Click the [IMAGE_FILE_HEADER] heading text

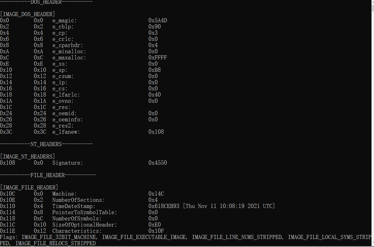[x=29, y=188]
